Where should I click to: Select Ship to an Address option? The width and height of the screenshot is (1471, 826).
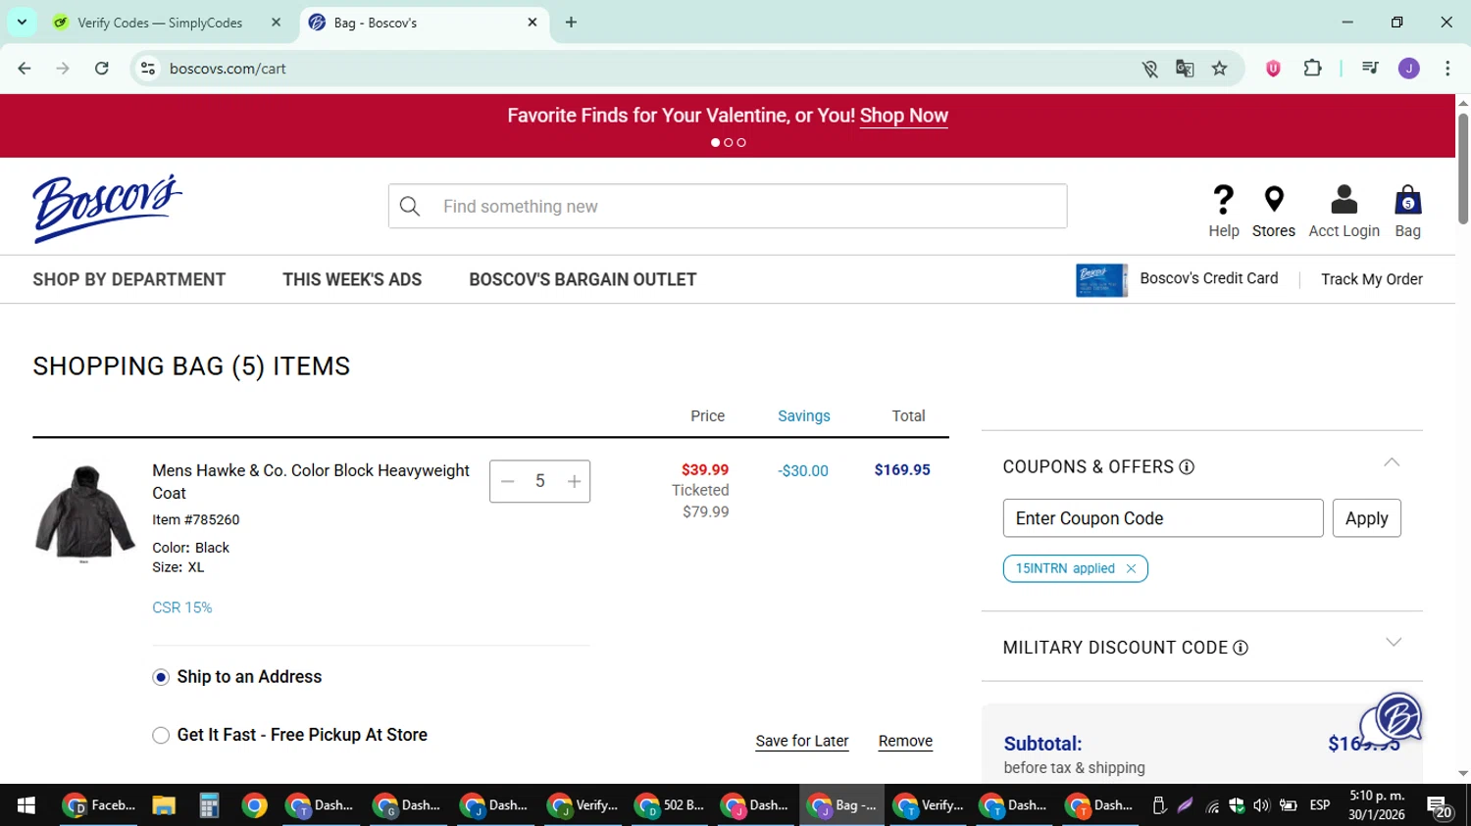pos(161,677)
